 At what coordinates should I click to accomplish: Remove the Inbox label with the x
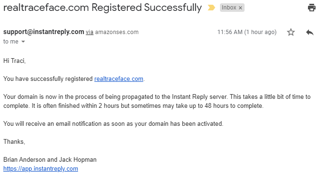(x=240, y=8)
